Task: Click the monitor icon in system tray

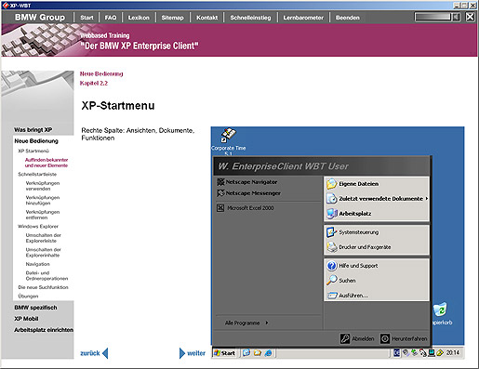Action: [x=432, y=352]
